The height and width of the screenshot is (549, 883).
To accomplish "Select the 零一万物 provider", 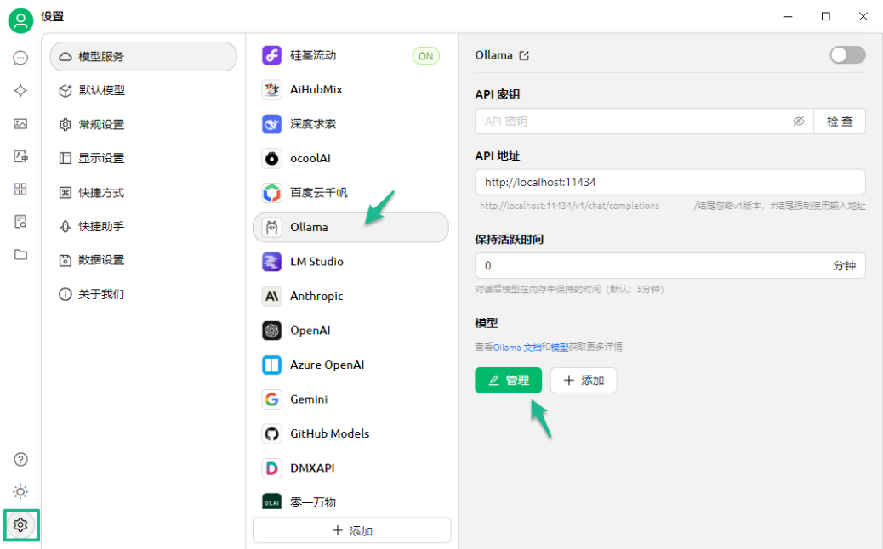I will pyautogui.click(x=350, y=501).
